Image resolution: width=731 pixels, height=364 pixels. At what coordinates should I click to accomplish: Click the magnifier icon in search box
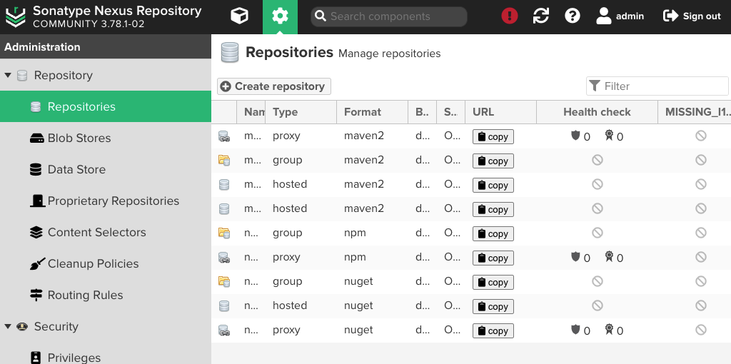[321, 16]
